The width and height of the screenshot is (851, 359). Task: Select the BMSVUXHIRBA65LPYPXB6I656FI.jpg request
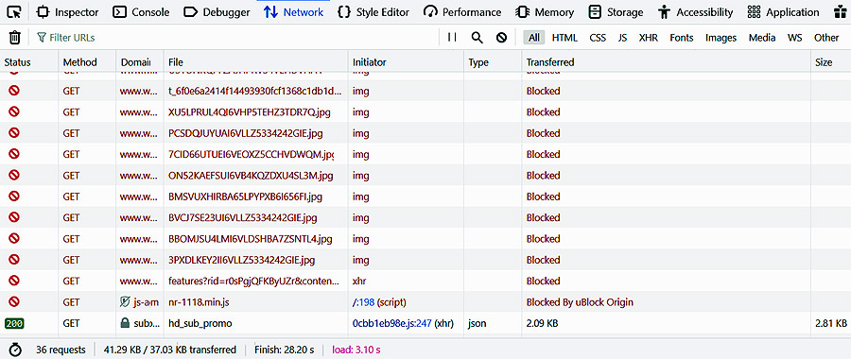425,197
